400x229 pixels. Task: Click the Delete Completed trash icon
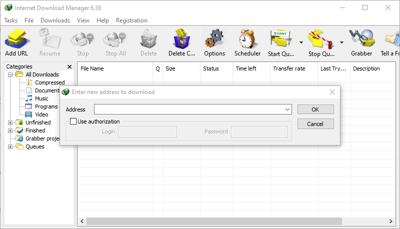[181, 39]
